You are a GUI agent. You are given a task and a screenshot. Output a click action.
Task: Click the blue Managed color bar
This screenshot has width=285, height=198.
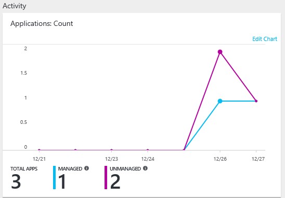tap(54, 178)
